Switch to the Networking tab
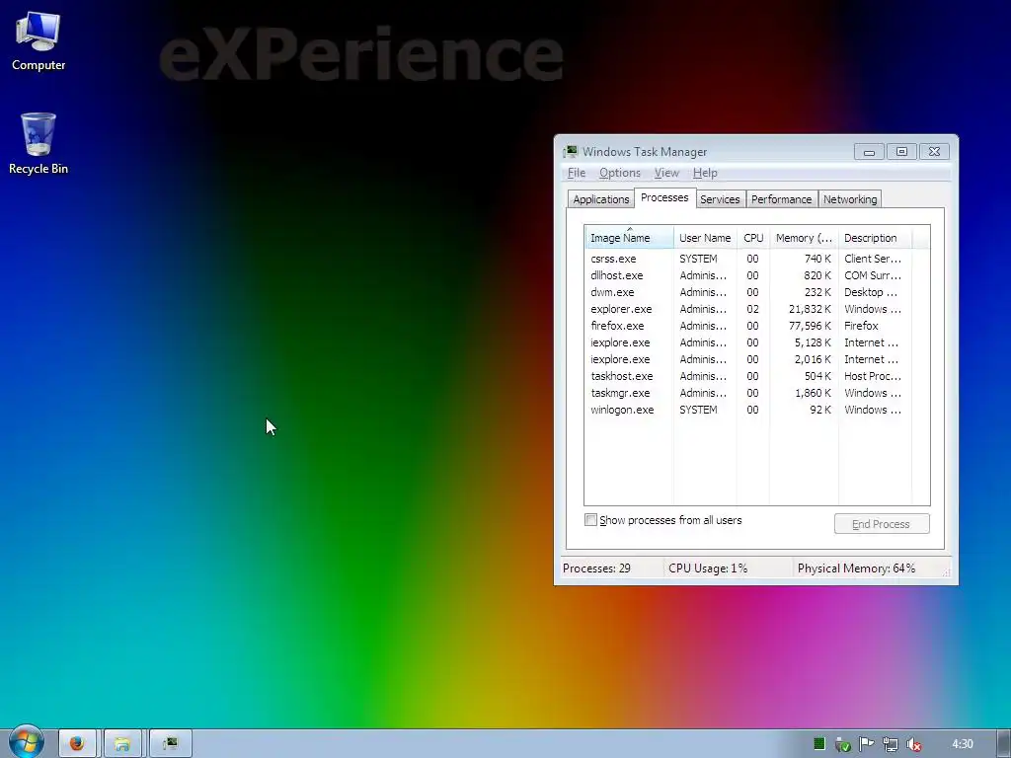 point(850,199)
